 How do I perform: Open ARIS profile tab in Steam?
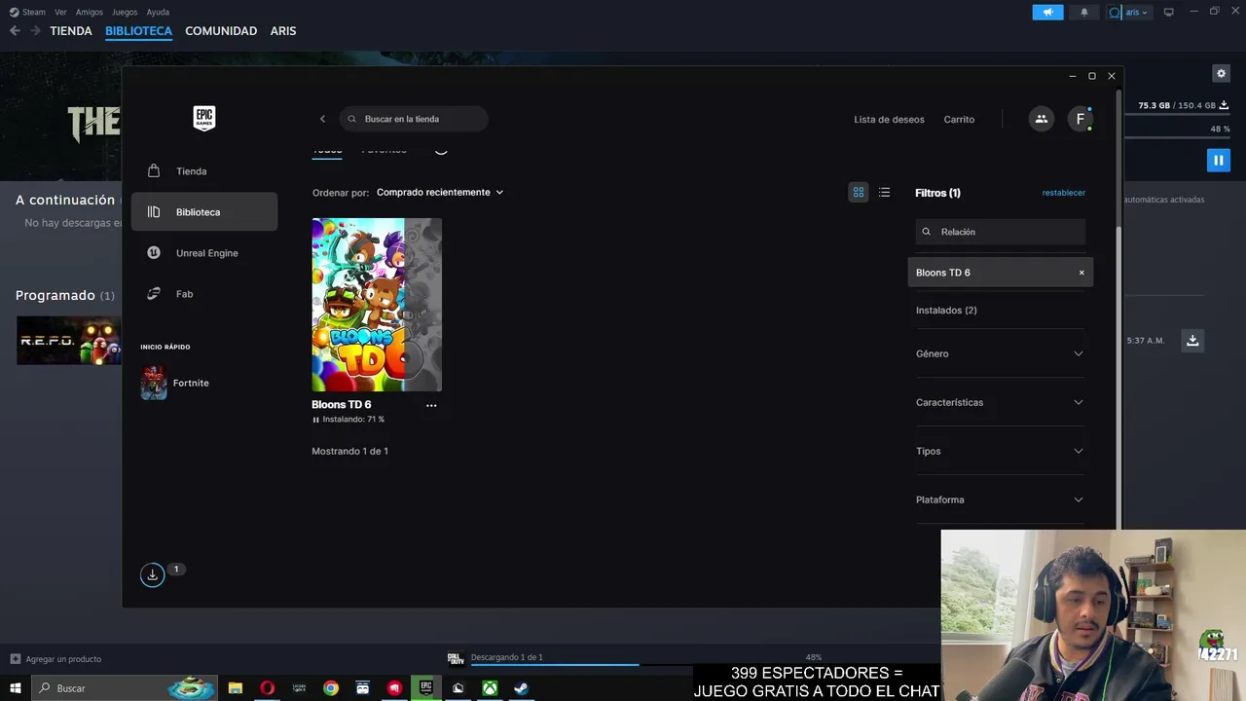pos(283,31)
